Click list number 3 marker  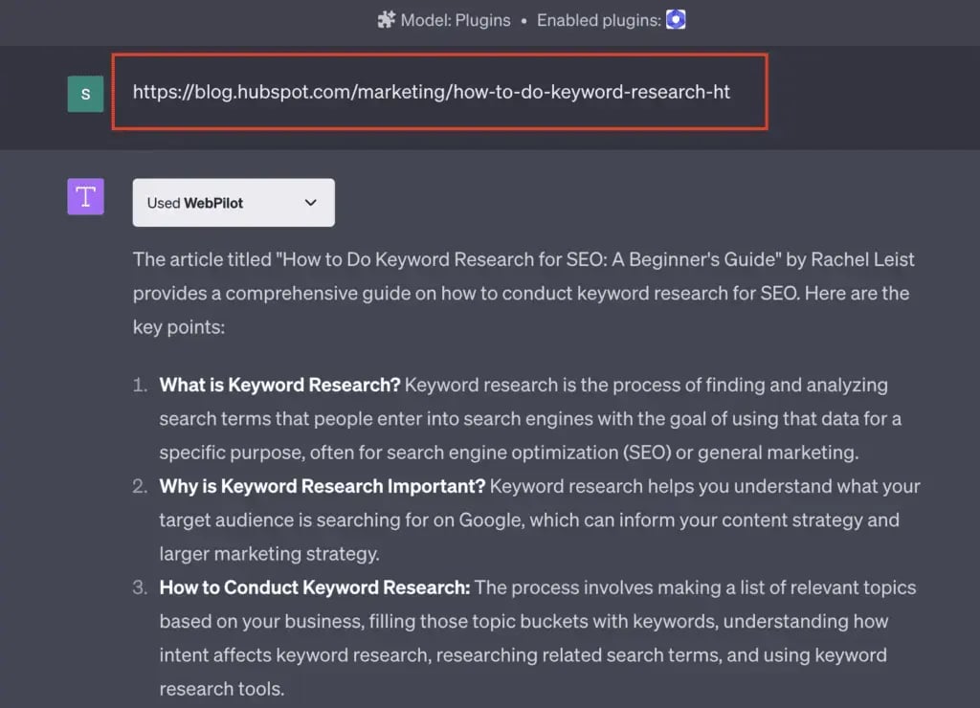140,587
